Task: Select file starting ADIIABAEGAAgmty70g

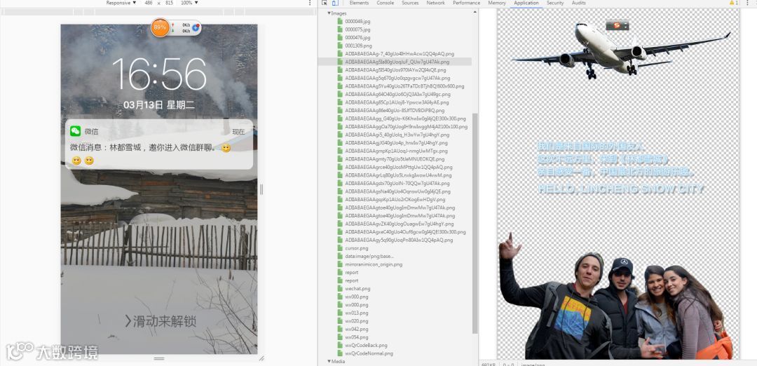Action: tap(395, 159)
